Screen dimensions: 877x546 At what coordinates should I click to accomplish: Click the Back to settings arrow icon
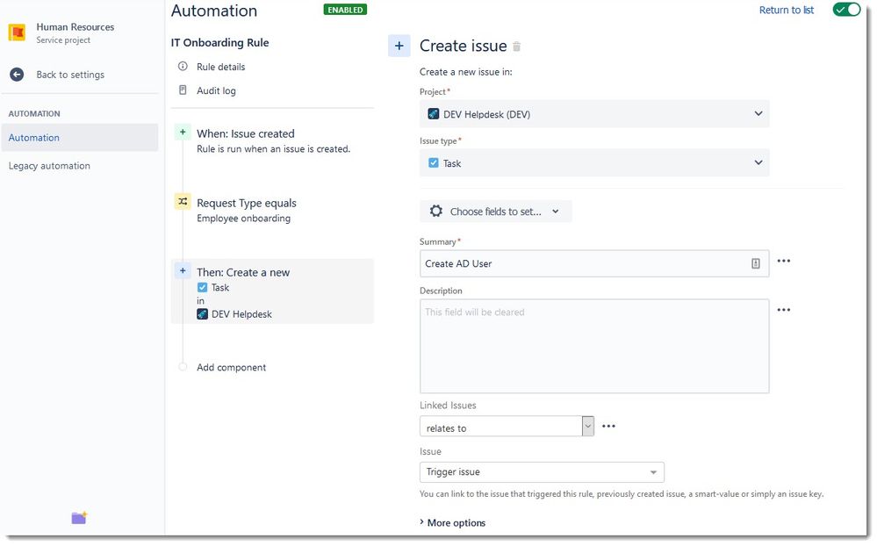click(17, 75)
